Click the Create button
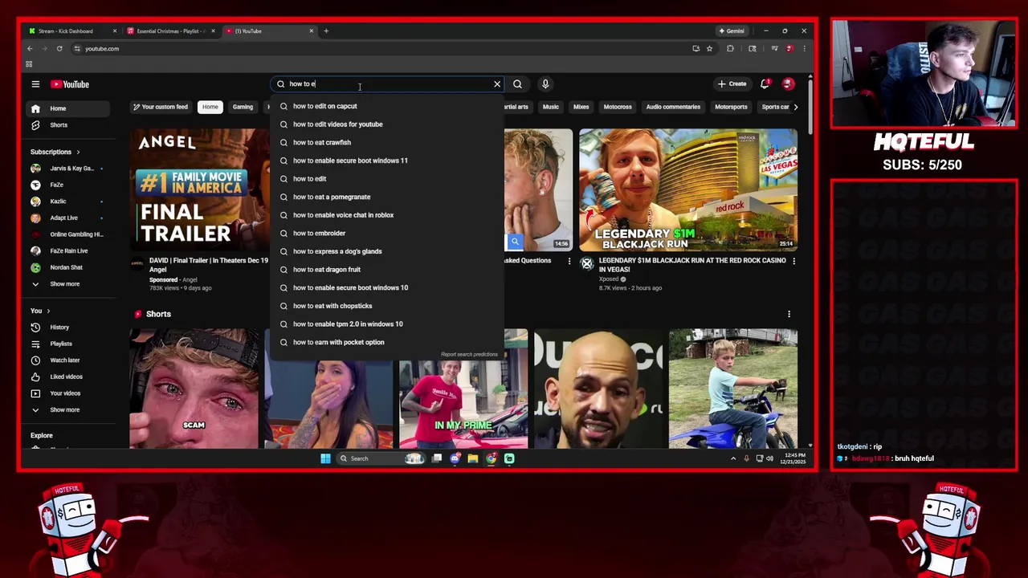This screenshot has width=1028, height=578. coord(732,84)
